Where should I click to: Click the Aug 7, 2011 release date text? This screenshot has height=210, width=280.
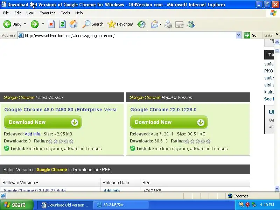point(162,134)
